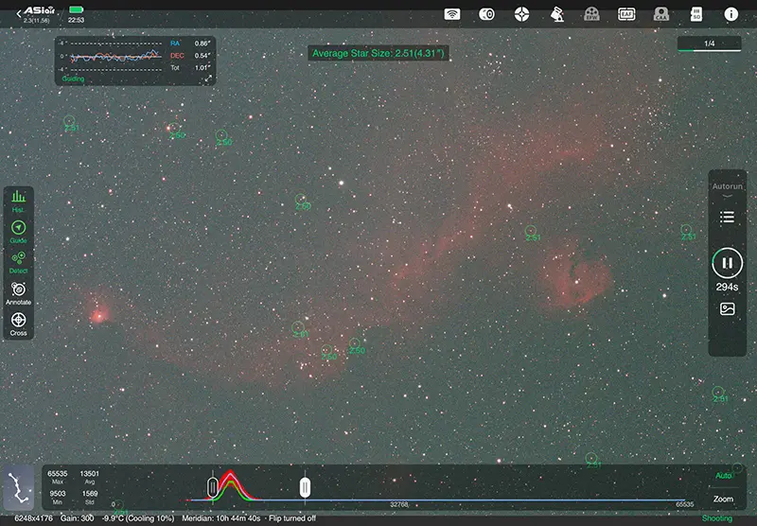Image resolution: width=757 pixels, height=526 pixels.
Task: Open the EFW filter wheel settings icon
Action: (591, 14)
